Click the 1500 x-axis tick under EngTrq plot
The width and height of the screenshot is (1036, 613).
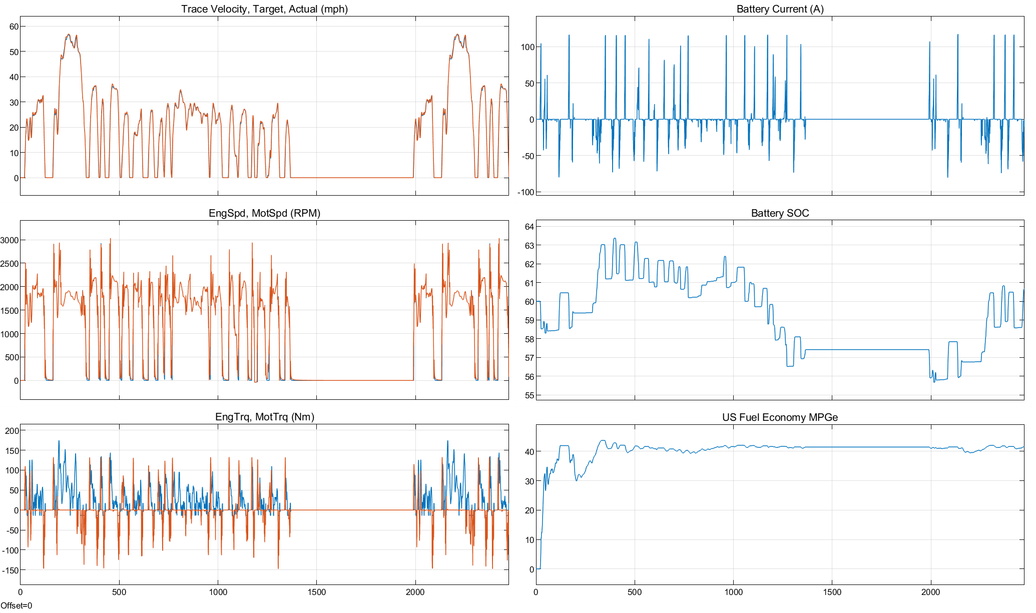pos(316,592)
